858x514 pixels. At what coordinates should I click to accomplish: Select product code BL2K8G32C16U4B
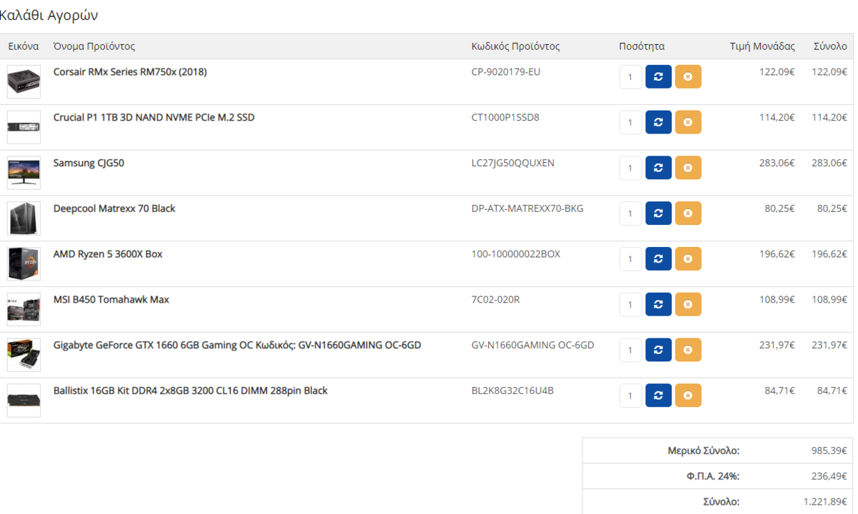(513, 391)
